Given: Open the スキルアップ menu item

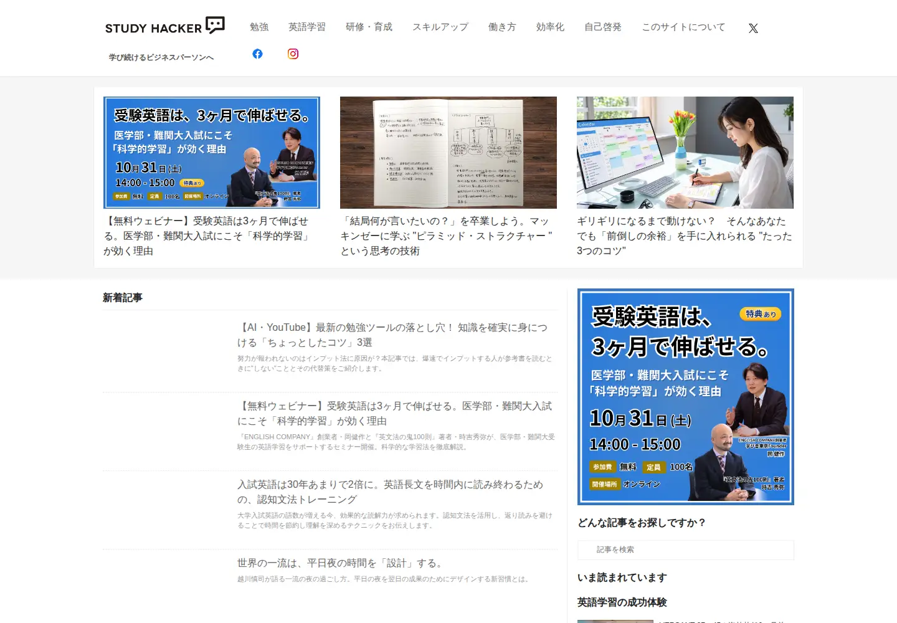Looking at the screenshot, I should pyautogui.click(x=440, y=27).
